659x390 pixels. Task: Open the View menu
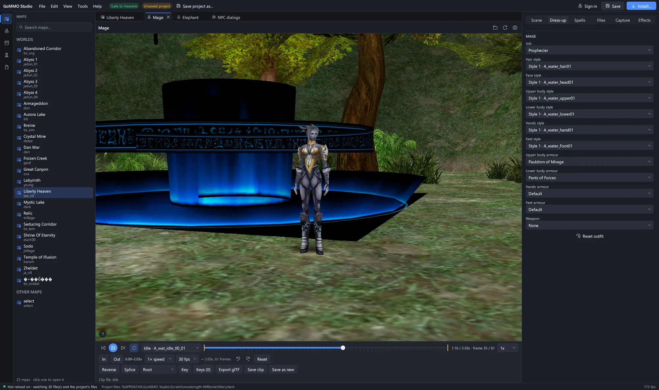(x=68, y=6)
